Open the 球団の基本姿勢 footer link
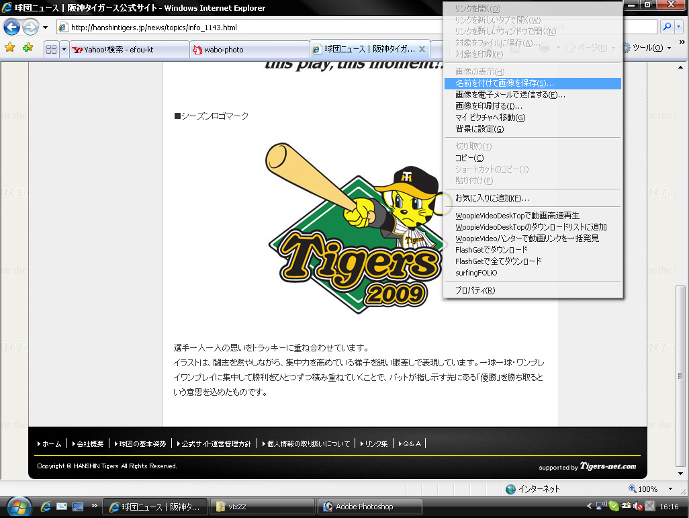689x518 pixels. click(140, 443)
